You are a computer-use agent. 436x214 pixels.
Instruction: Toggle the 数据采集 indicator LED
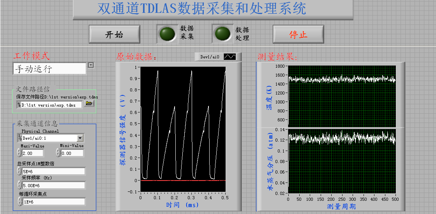tap(167, 34)
